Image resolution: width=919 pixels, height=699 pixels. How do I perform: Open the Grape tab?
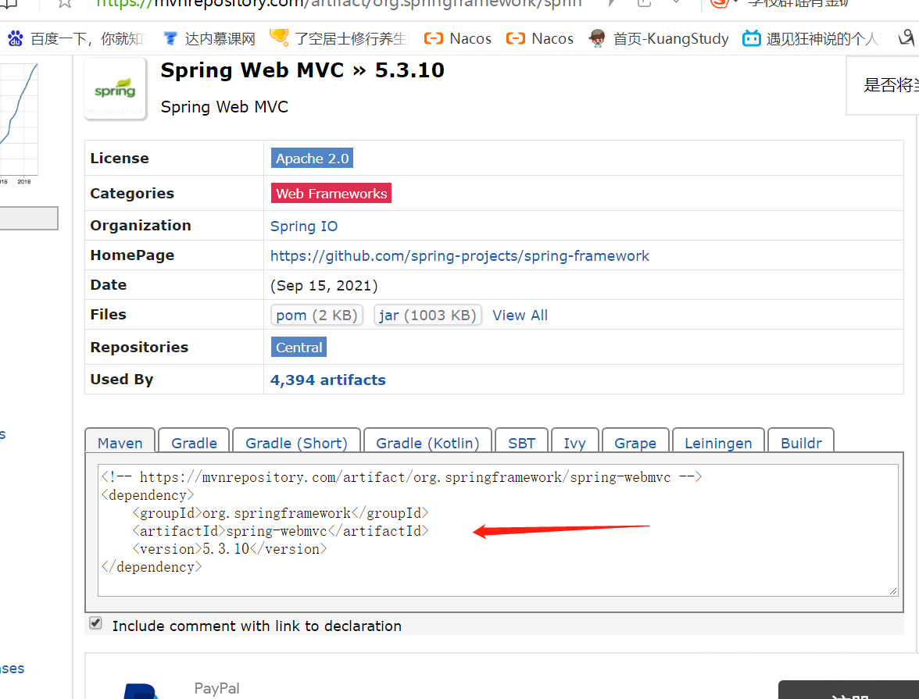(x=635, y=443)
